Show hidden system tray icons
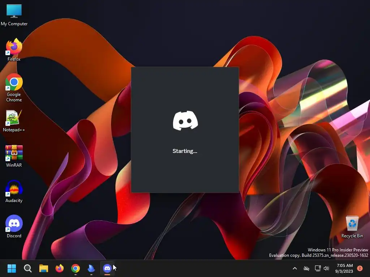 [295, 268]
